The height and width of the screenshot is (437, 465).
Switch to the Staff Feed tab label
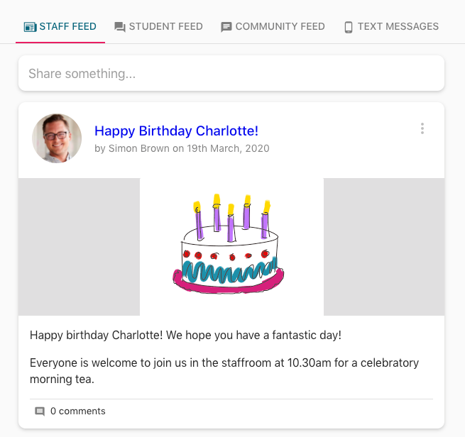(67, 27)
